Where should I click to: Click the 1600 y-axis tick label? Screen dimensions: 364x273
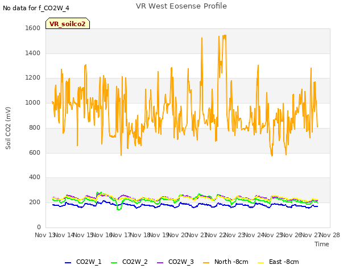tap(33, 28)
